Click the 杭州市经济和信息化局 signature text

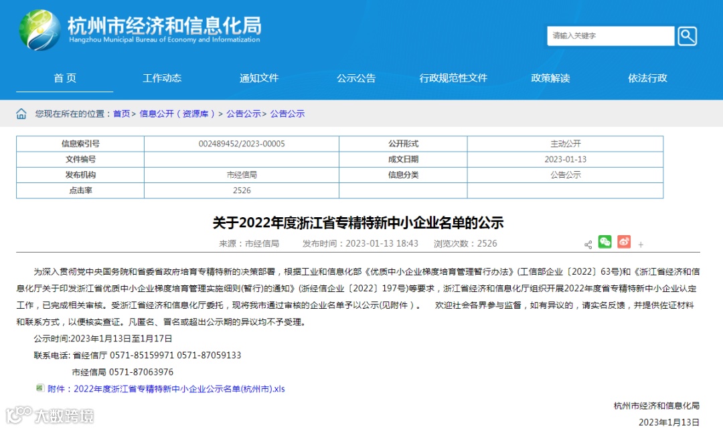pyautogui.click(x=657, y=406)
